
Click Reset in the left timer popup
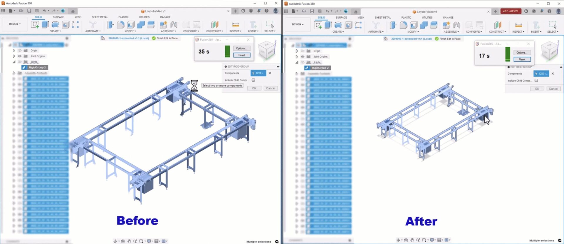point(242,55)
